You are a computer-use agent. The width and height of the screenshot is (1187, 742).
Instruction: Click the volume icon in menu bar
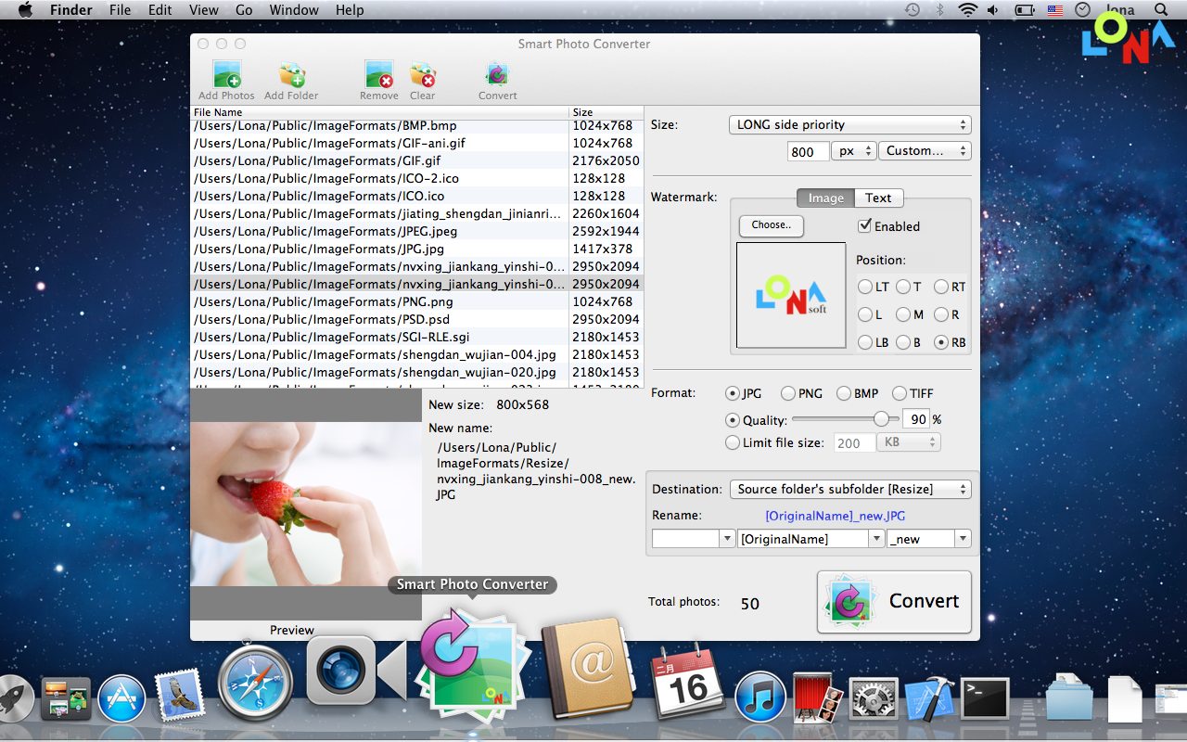coord(993,10)
